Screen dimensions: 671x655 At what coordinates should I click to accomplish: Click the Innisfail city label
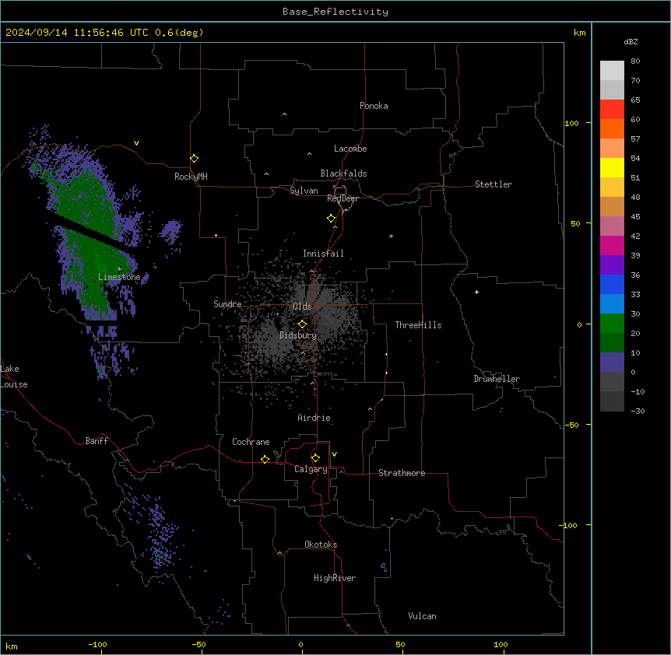323,254
